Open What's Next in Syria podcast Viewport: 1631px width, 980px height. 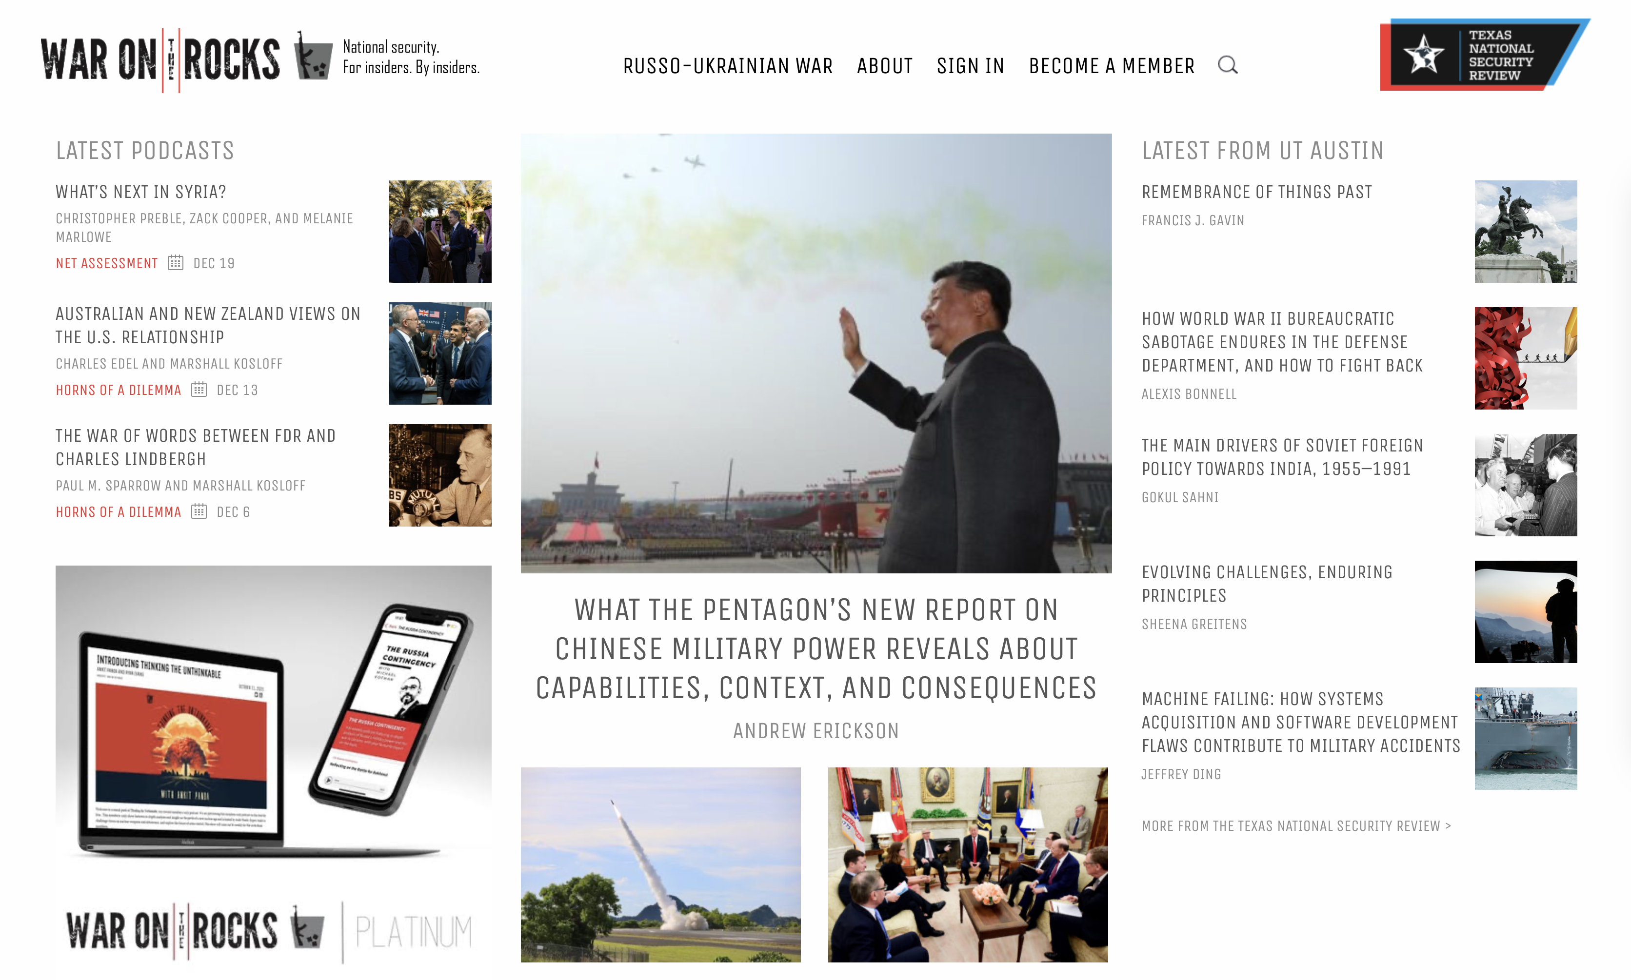tap(140, 192)
